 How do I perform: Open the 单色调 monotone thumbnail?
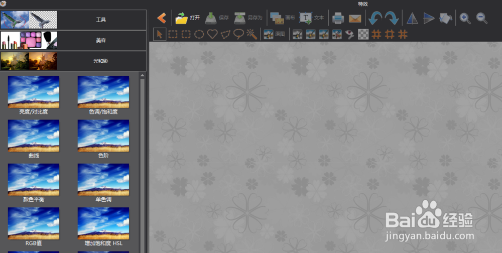coord(103,180)
